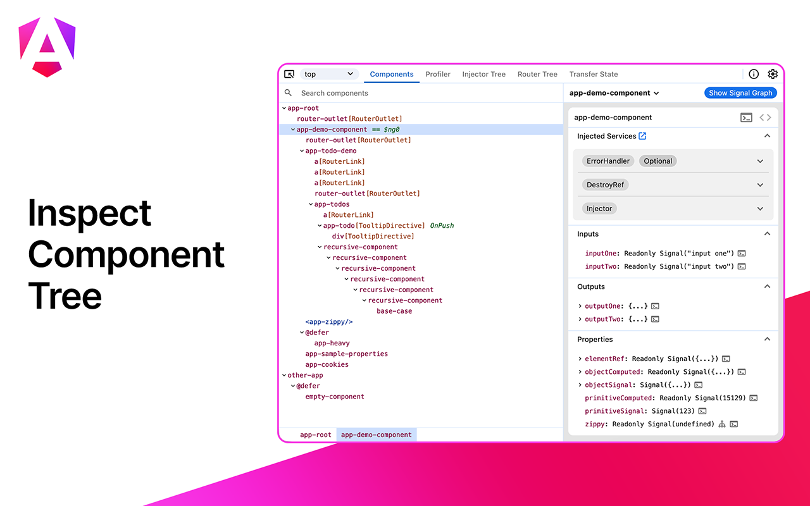
Task: Log primitiveComputed value to console
Action: point(752,398)
